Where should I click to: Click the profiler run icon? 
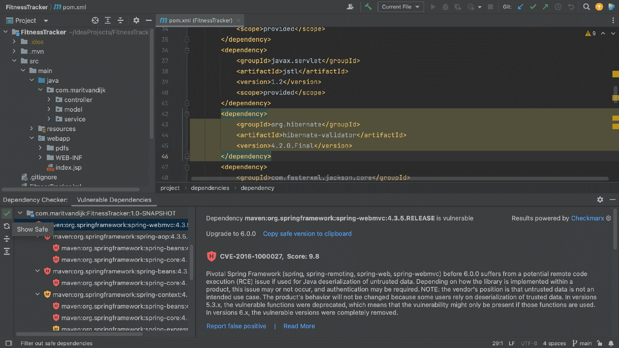pos(471,7)
